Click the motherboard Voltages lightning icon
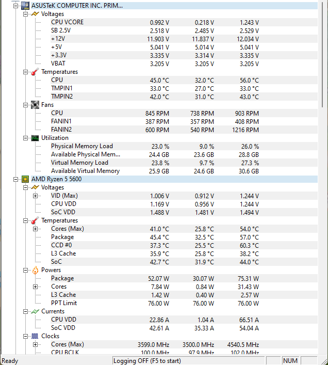The height and width of the screenshot is (365, 328). [x=35, y=14]
